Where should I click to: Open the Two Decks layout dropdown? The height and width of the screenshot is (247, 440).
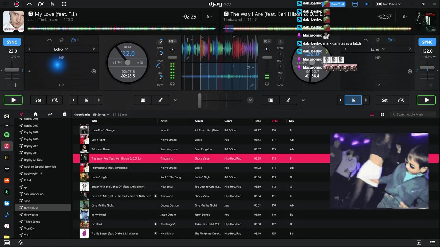tap(389, 4)
